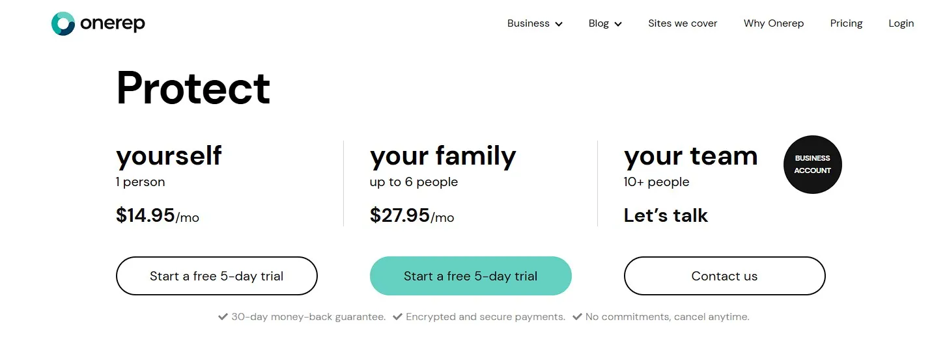
Task: Click the $14.95/mo price text
Action: click(x=158, y=215)
